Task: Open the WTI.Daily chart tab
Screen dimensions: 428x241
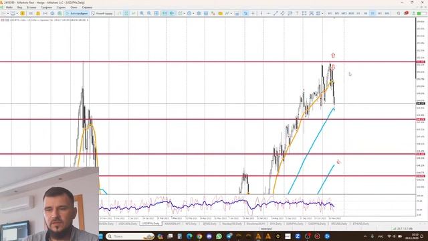Action: coord(191,224)
